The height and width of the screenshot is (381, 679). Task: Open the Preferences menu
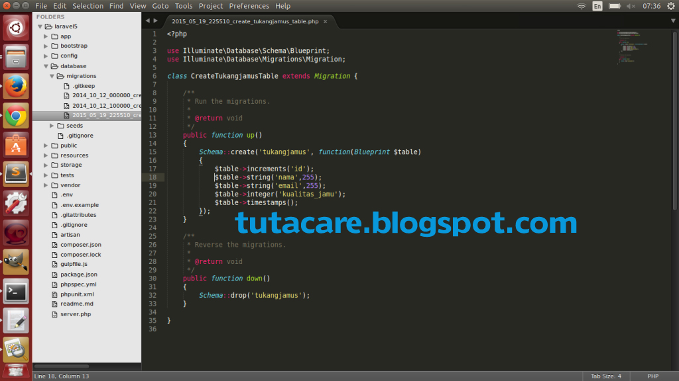click(249, 6)
